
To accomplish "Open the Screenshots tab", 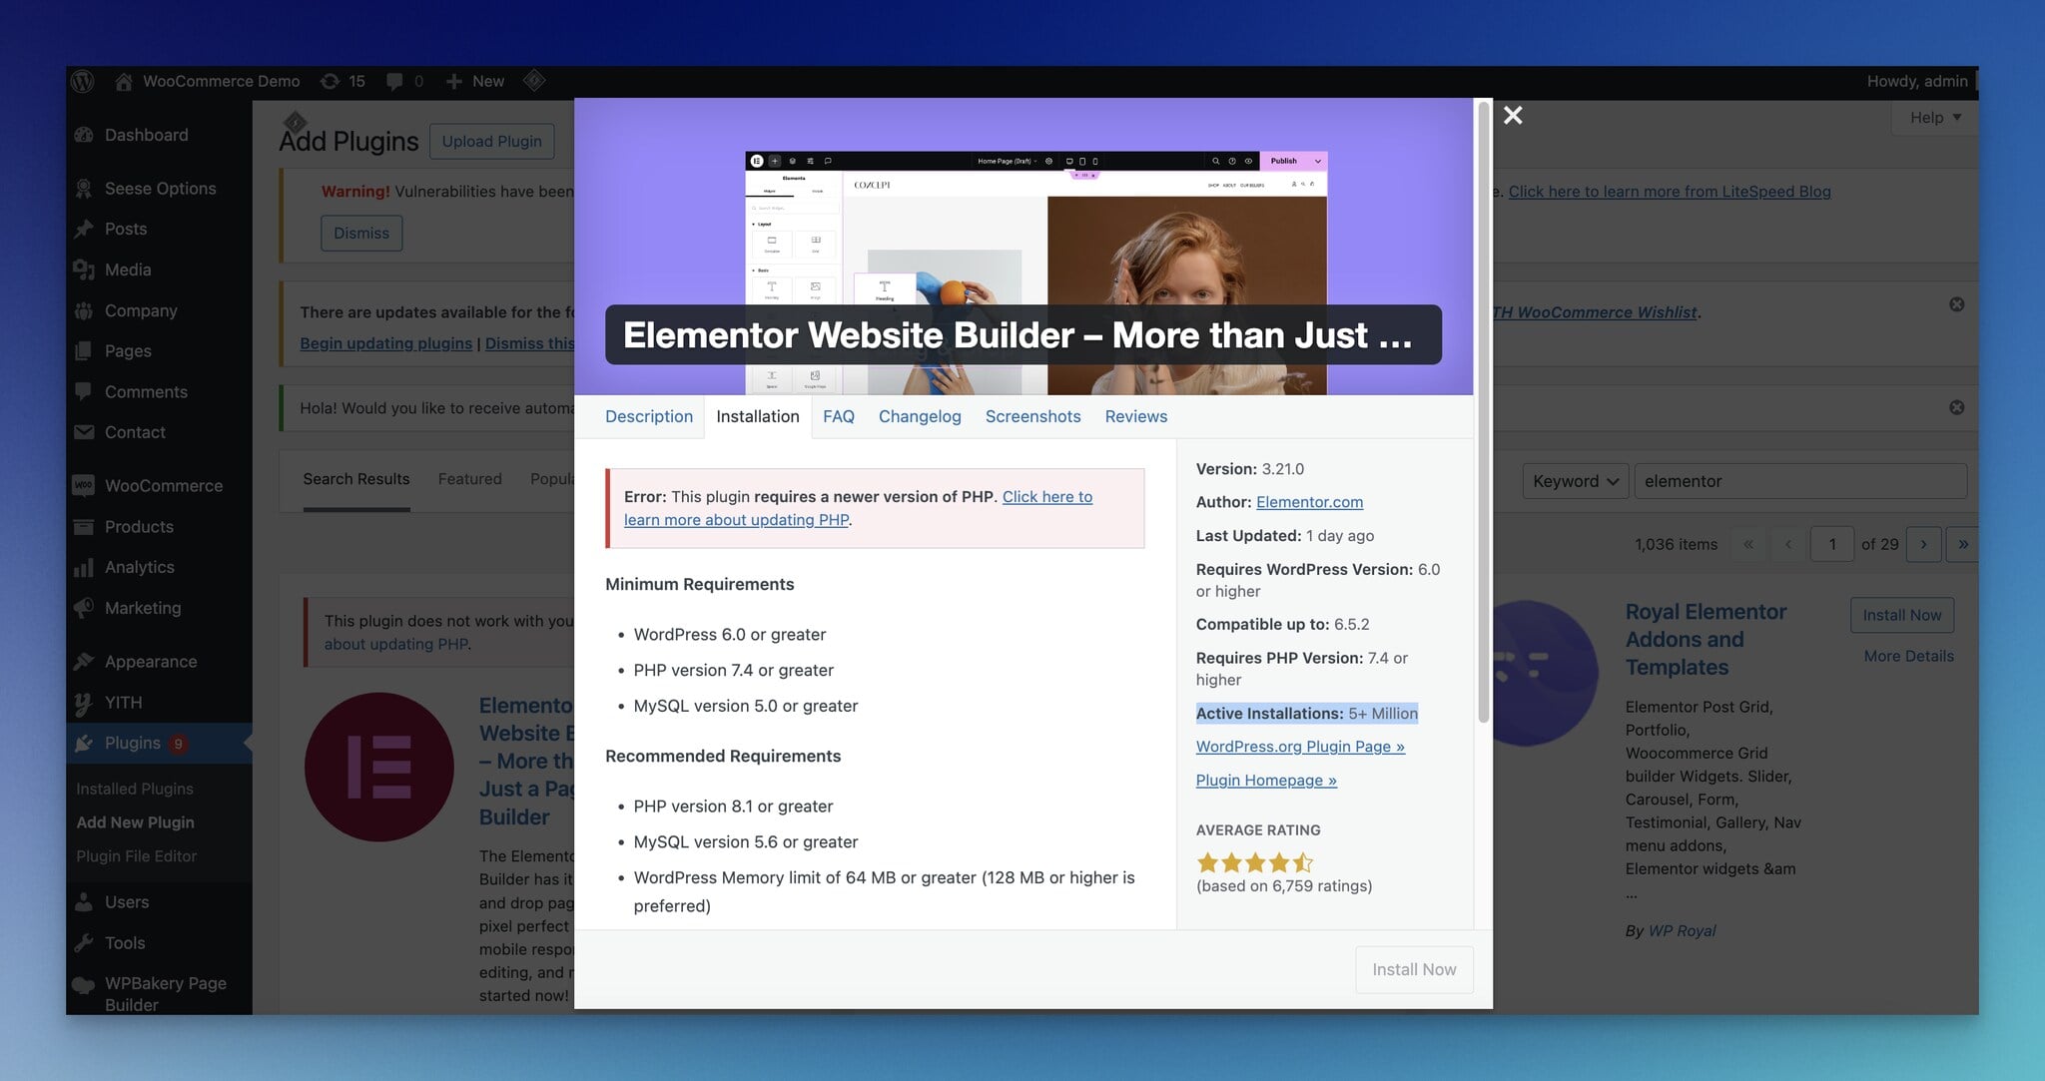I will tap(1032, 416).
